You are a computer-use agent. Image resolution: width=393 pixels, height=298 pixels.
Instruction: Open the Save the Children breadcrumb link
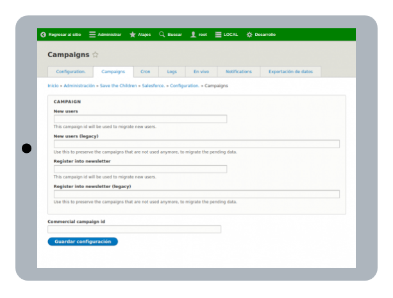click(x=119, y=86)
